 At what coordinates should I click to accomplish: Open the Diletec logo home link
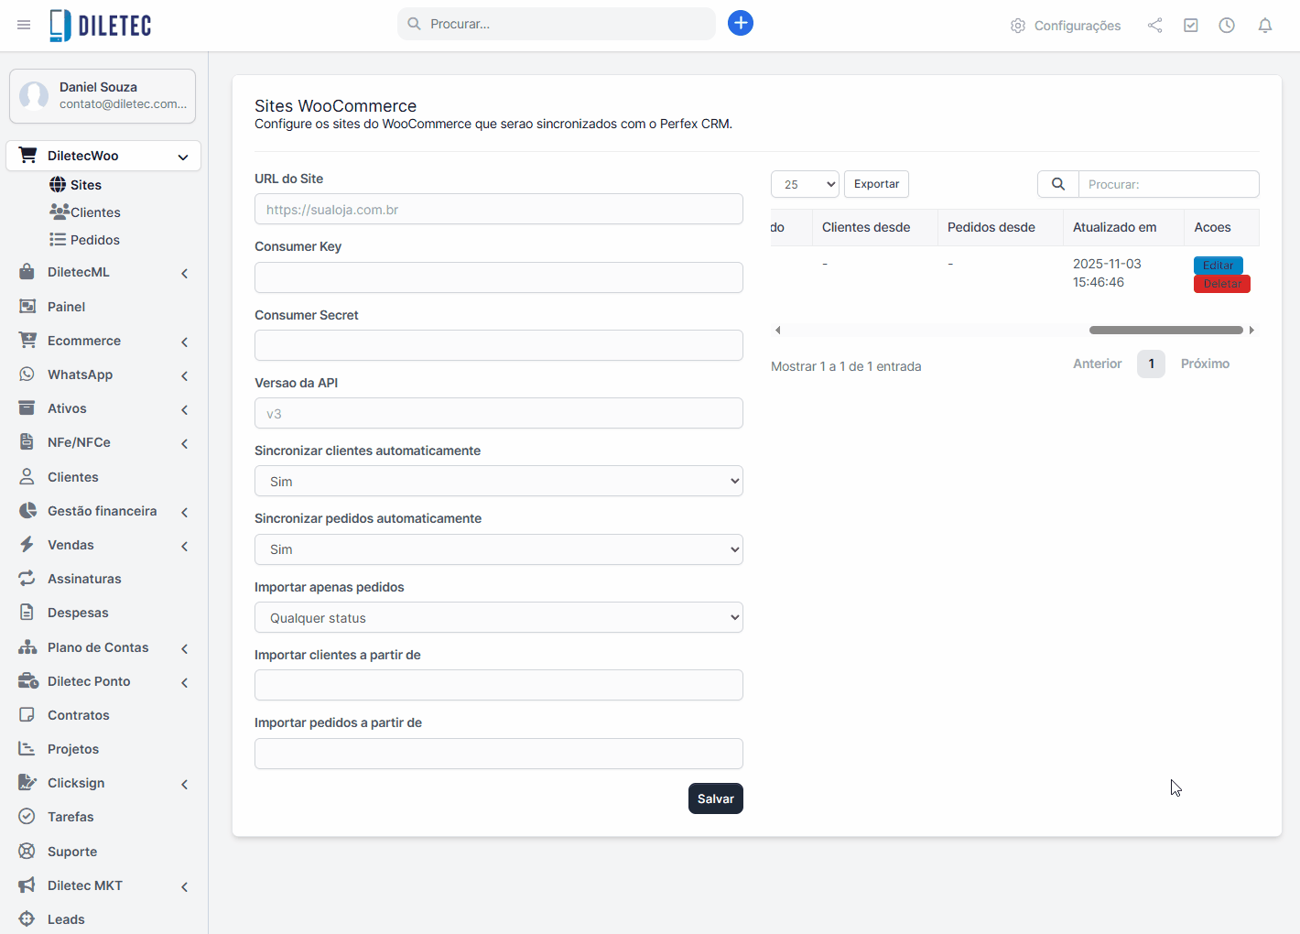[101, 26]
